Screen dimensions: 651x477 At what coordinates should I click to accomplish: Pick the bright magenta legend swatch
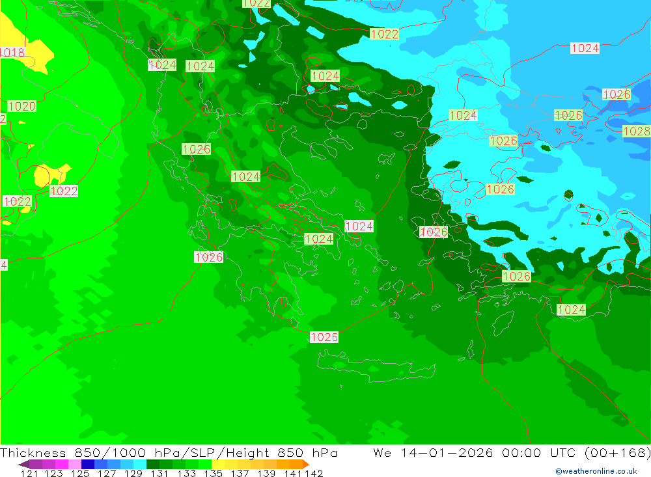[61, 464]
